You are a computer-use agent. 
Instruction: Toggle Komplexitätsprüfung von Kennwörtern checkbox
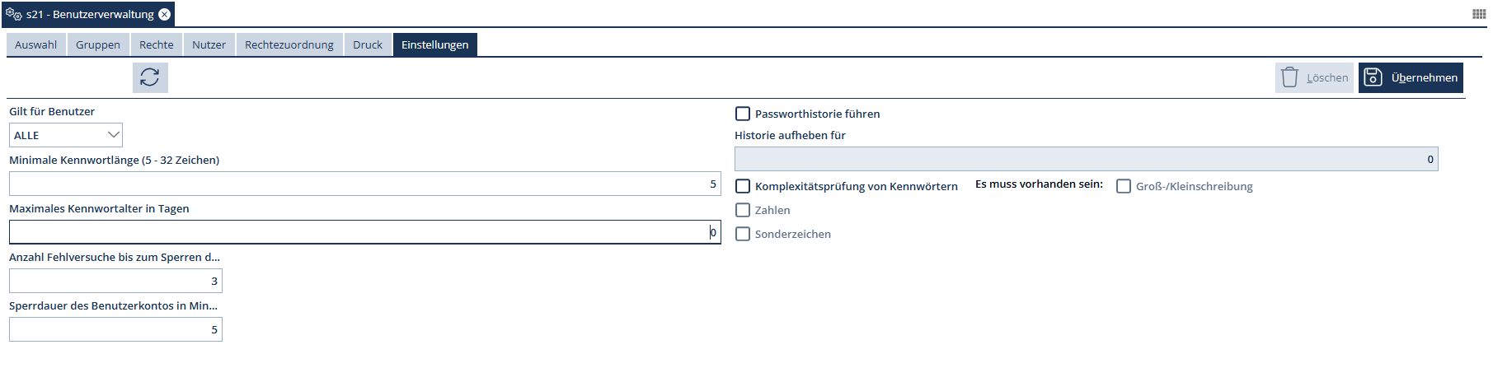(x=743, y=186)
